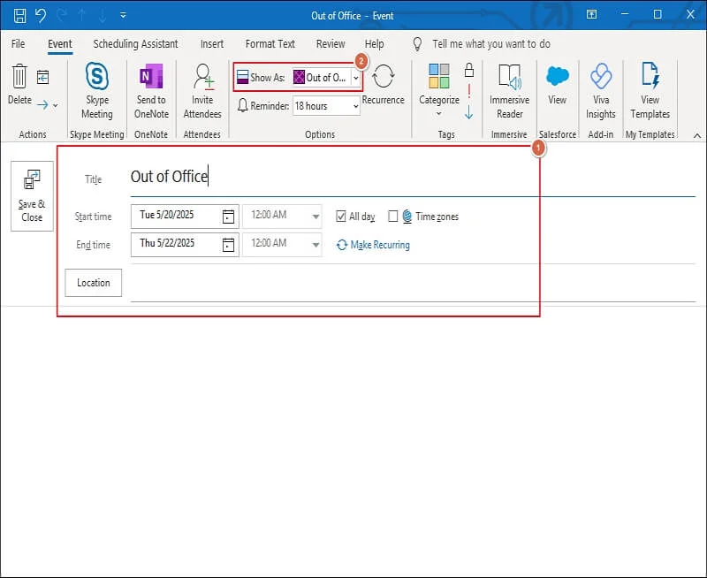Open the Help tab
707x578 pixels.
pyautogui.click(x=374, y=43)
